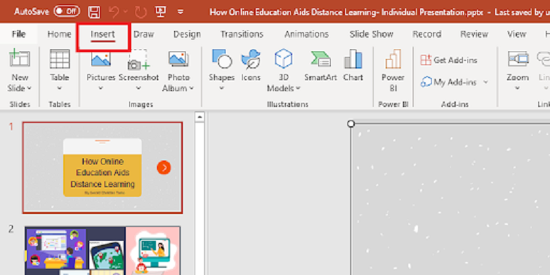The height and width of the screenshot is (275, 550).
Task: Click the slide corner resize handle circle
Action: (x=351, y=123)
